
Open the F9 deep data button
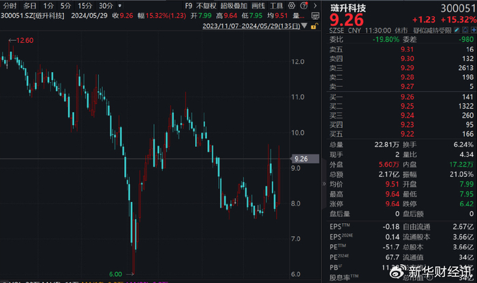[x=189, y=5]
